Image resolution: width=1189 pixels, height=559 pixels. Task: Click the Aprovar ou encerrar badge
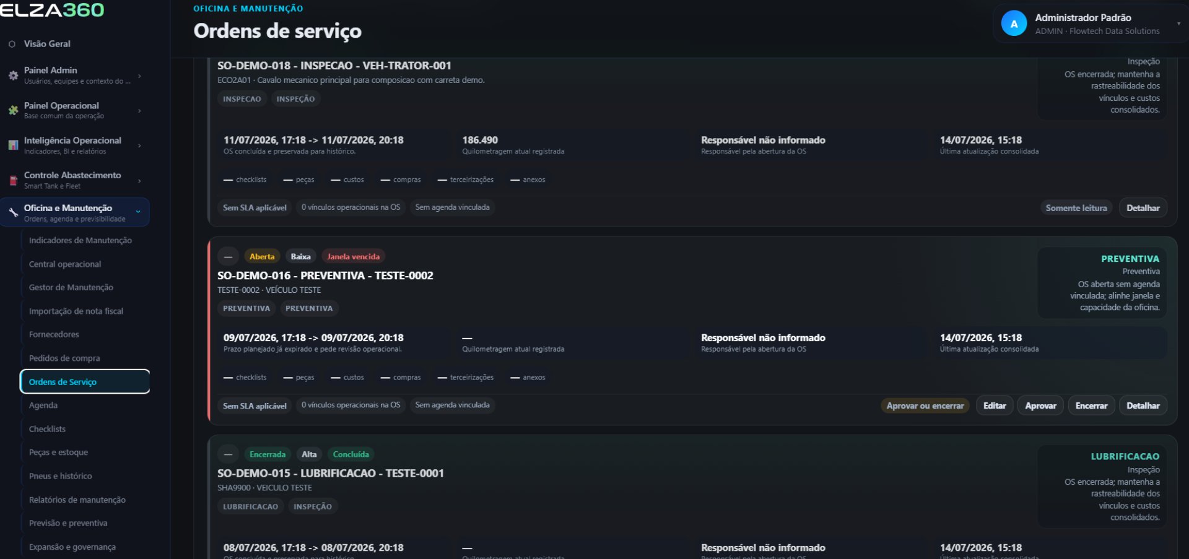925,405
